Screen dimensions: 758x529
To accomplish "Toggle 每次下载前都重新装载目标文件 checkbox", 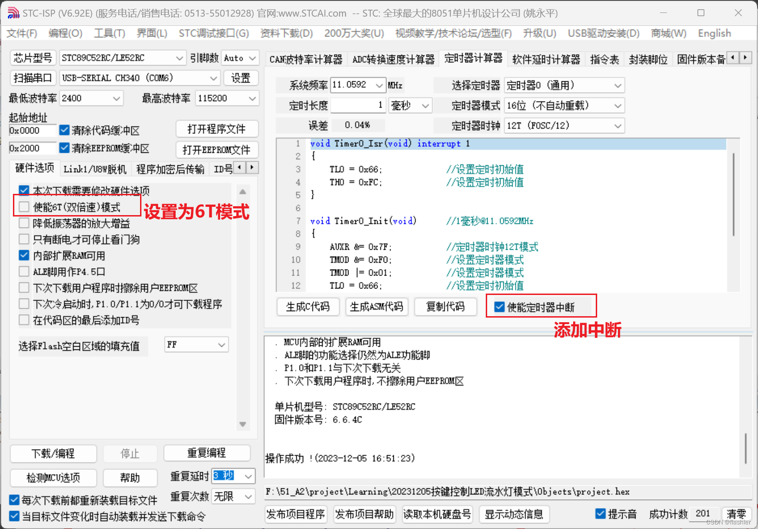I will (x=14, y=500).
